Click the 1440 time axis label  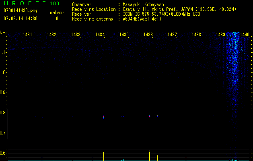tap(245, 35)
